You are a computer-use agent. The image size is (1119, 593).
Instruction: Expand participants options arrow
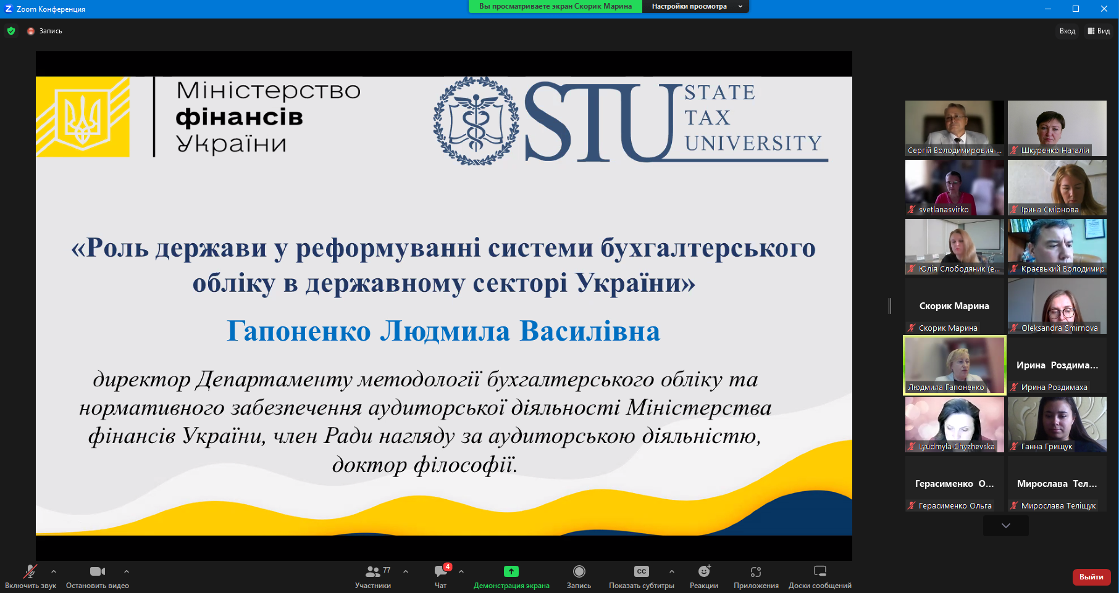[x=406, y=571]
